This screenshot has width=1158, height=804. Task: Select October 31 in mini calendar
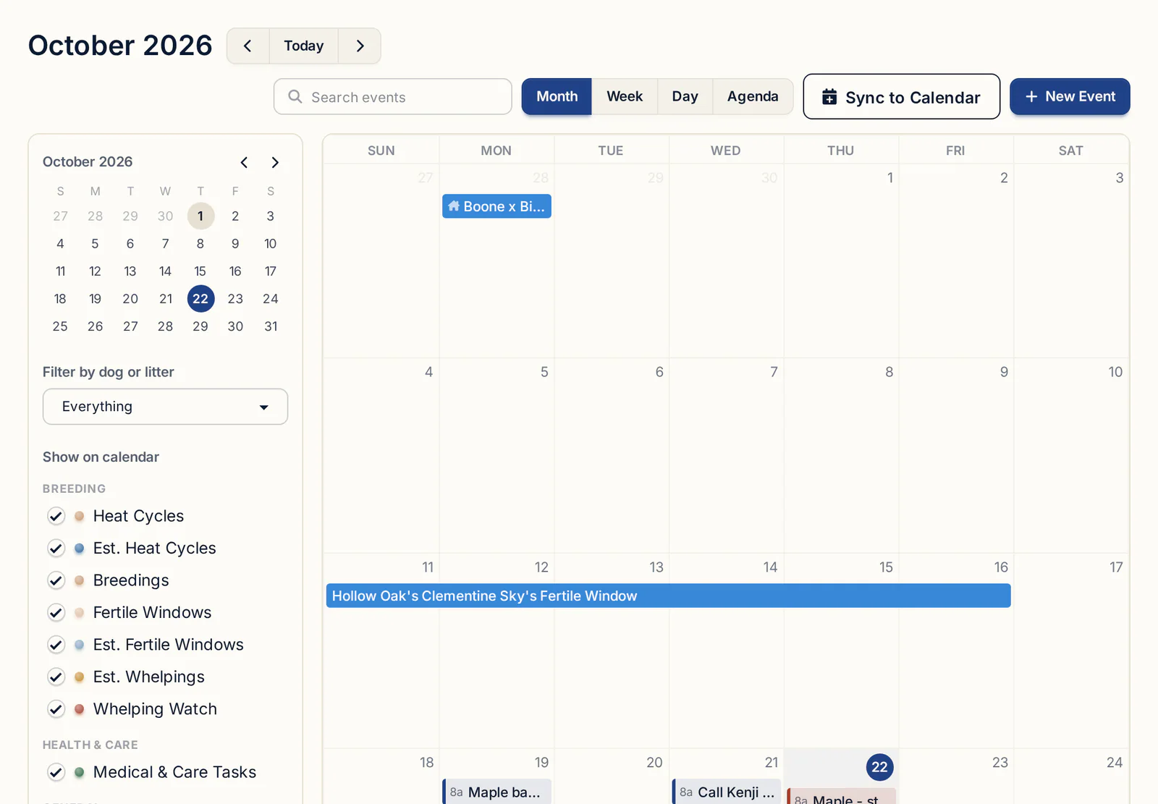(271, 326)
